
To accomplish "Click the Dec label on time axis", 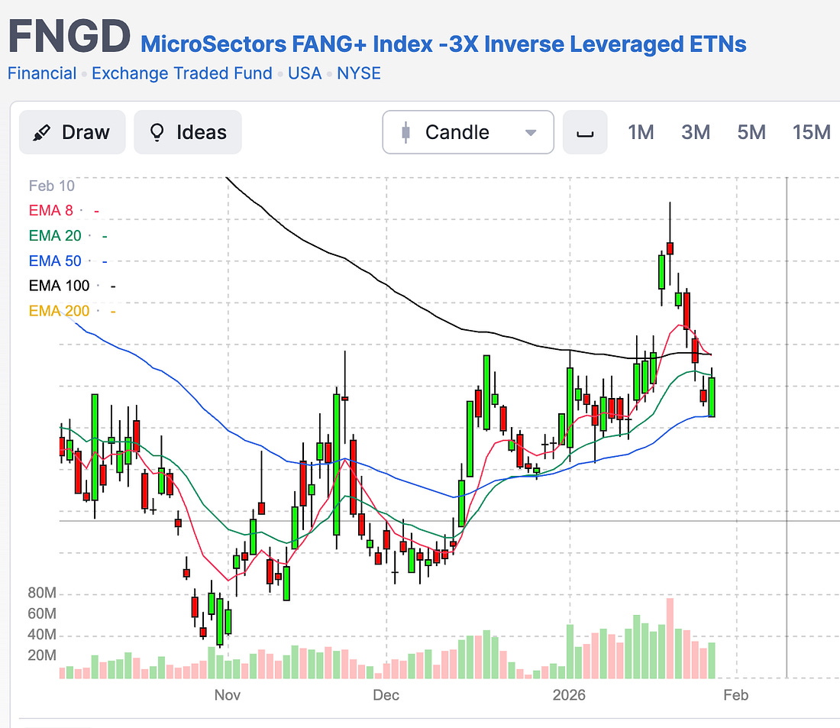I will pos(386,695).
